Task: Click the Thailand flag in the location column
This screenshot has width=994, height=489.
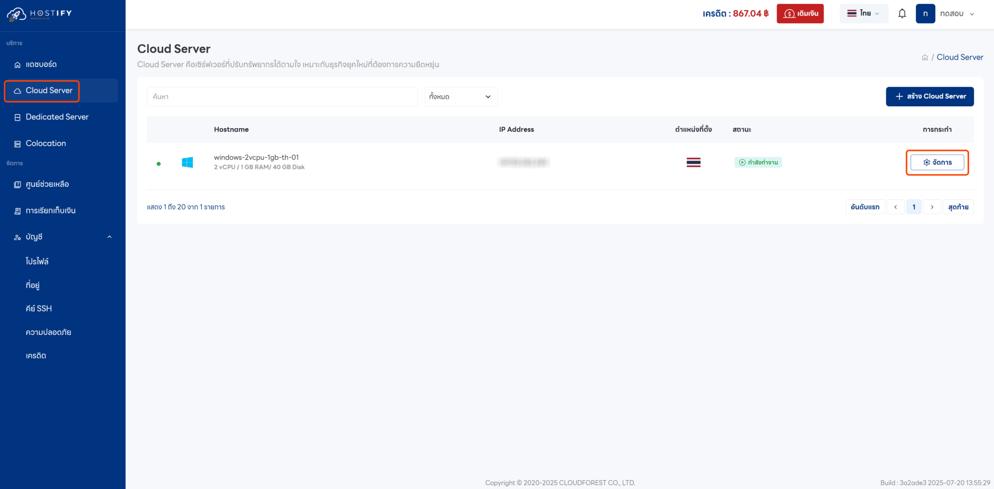Action: [x=693, y=162]
